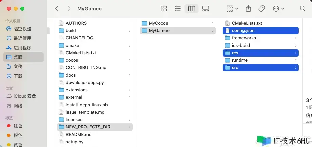
Task: Select the extensions folder
Action: [x=95, y=90]
